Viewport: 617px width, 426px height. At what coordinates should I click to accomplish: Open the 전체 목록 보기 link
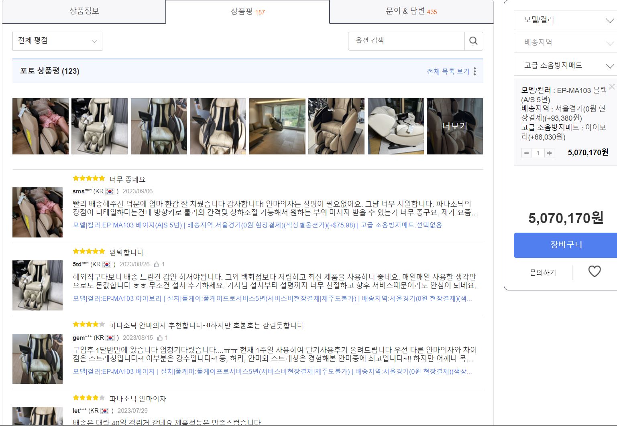coord(448,71)
